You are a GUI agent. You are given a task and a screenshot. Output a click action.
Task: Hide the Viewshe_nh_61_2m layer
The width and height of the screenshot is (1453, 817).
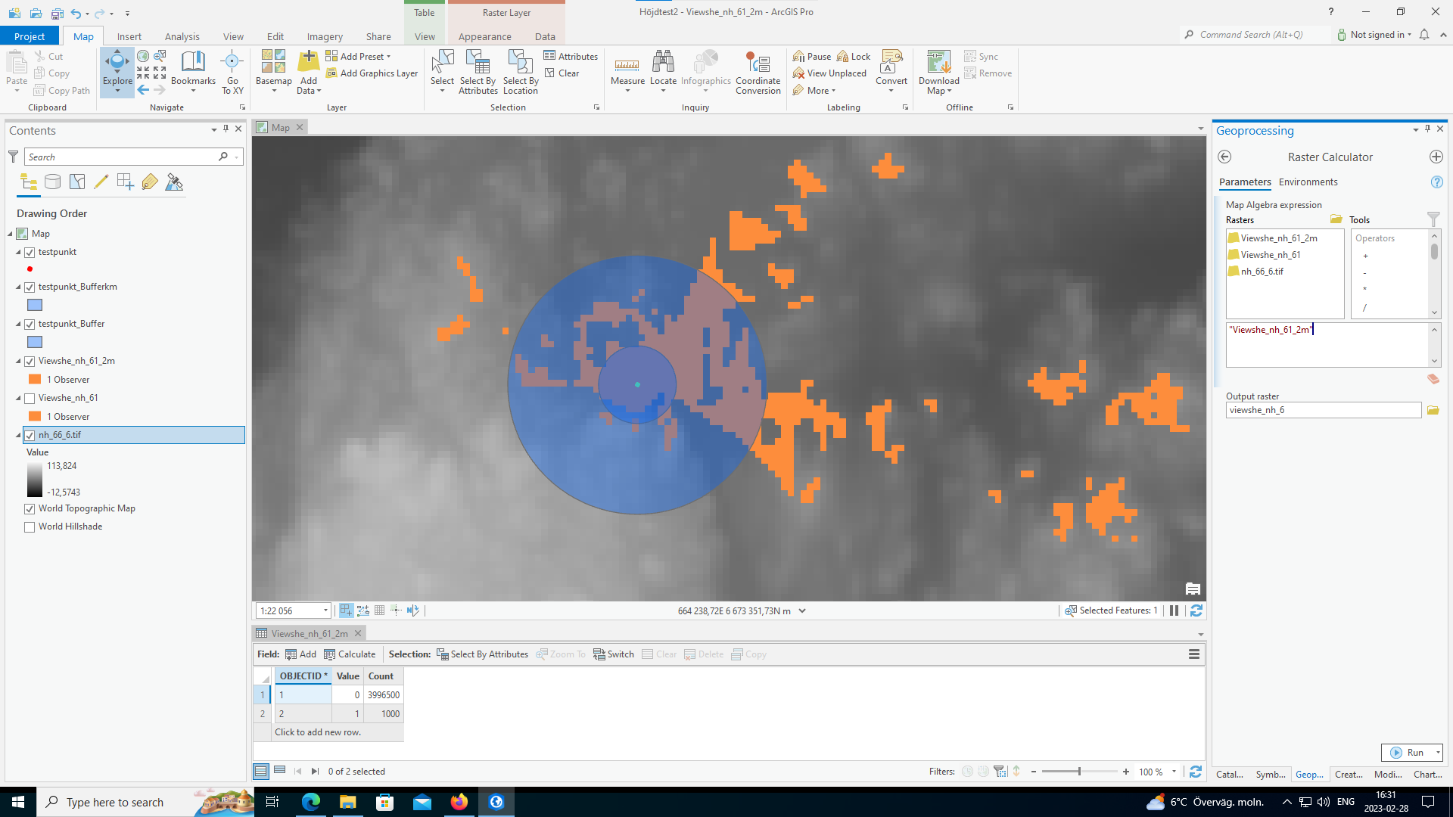30,361
